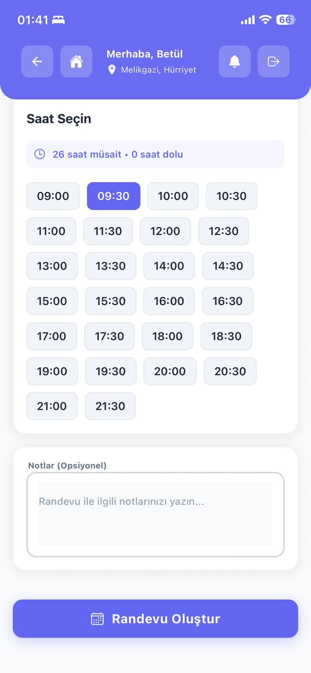311x673 pixels.
Task: Deselect the highlighted 09:30 slot
Action: [113, 196]
